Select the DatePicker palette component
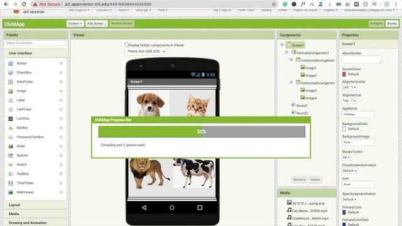This screenshot has width=402, height=226. click(24, 82)
